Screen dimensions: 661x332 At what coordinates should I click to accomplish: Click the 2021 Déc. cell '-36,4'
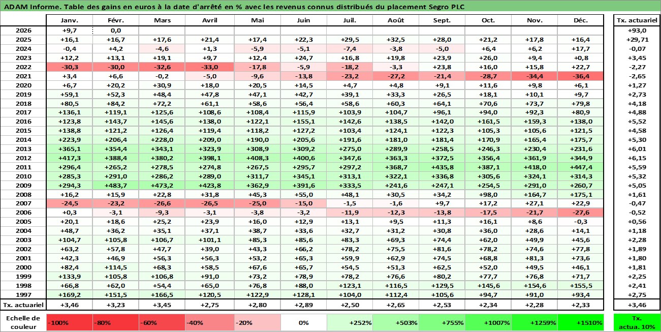[x=580, y=76]
